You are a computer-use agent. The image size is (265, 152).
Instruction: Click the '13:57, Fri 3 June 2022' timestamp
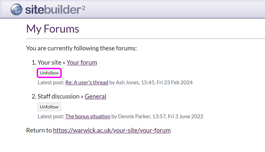pos(178,116)
